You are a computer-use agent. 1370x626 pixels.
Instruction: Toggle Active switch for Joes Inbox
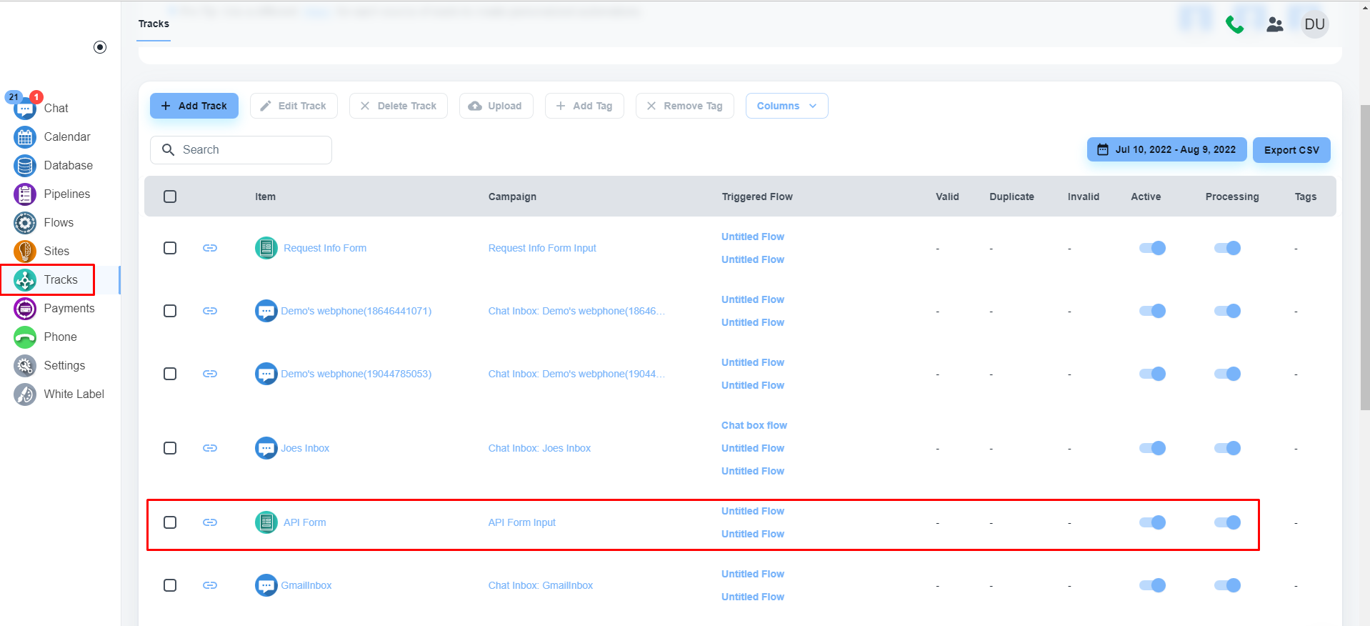click(x=1152, y=448)
